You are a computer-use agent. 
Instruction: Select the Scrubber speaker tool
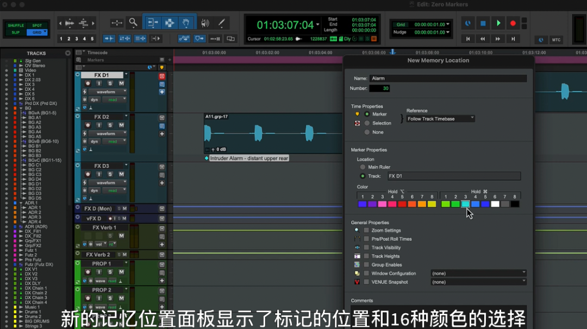click(x=204, y=23)
